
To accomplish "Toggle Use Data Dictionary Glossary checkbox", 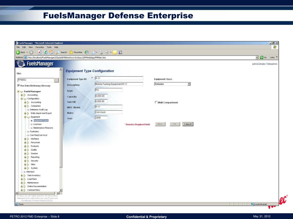I will coord(19,86).
